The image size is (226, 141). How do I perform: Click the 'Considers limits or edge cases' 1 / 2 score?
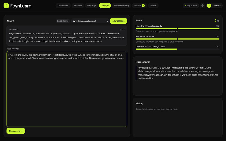(x=217, y=46)
